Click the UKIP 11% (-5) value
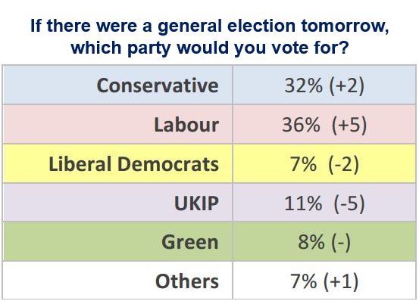Image resolution: width=419 pixels, height=301 pixels. 324,203
